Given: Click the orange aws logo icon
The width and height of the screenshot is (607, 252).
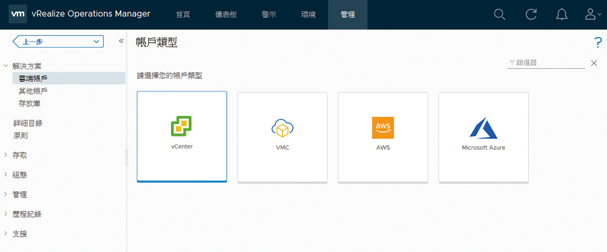Looking at the screenshot, I should point(383,127).
